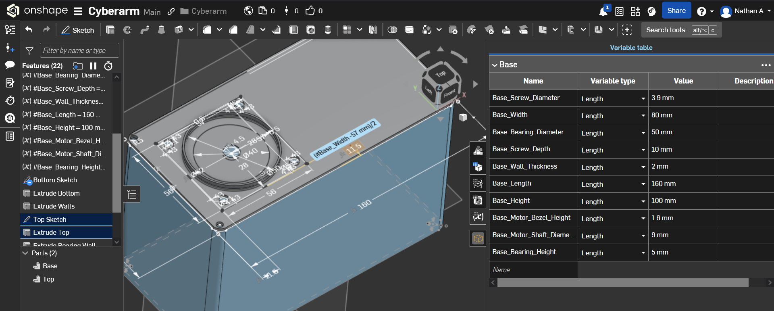Click the Revolve tool icon
The height and width of the screenshot is (311, 774).
point(127,30)
